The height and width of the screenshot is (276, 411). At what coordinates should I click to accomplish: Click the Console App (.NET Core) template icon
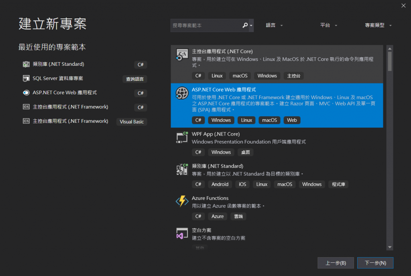tap(182, 55)
